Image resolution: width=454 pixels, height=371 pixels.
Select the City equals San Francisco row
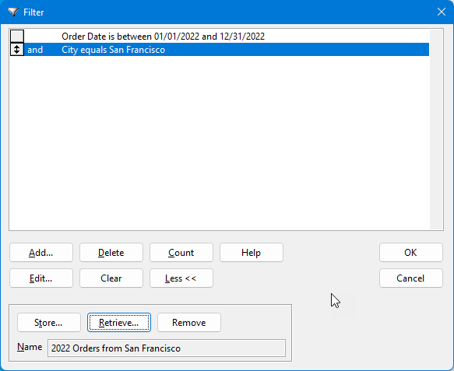[x=227, y=50]
